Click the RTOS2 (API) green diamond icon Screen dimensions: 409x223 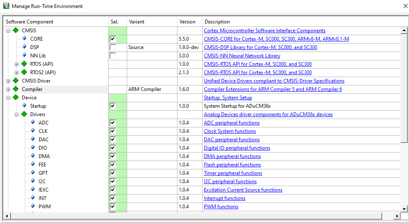coord(24,72)
